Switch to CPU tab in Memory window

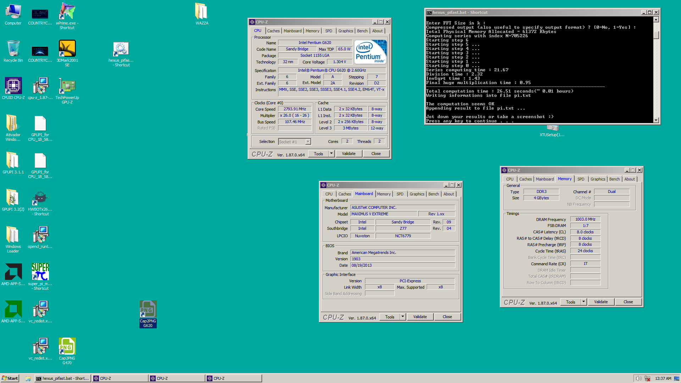pyautogui.click(x=510, y=179)
